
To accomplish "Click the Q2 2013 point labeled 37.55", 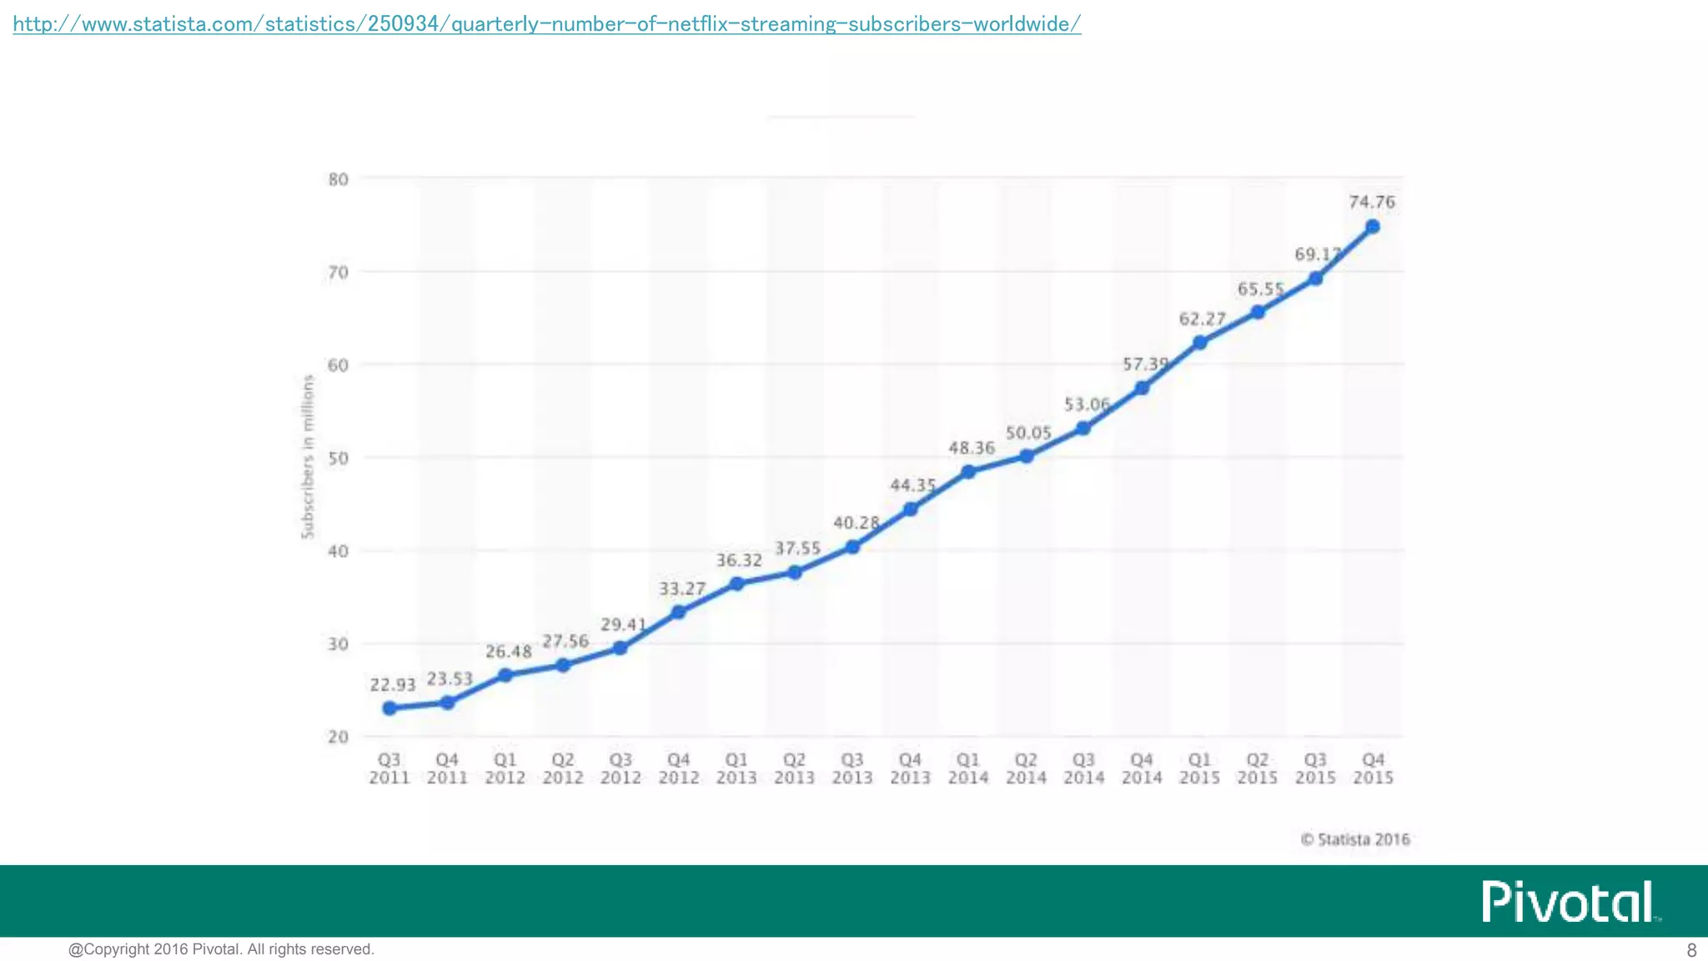I will coord(795,572).
